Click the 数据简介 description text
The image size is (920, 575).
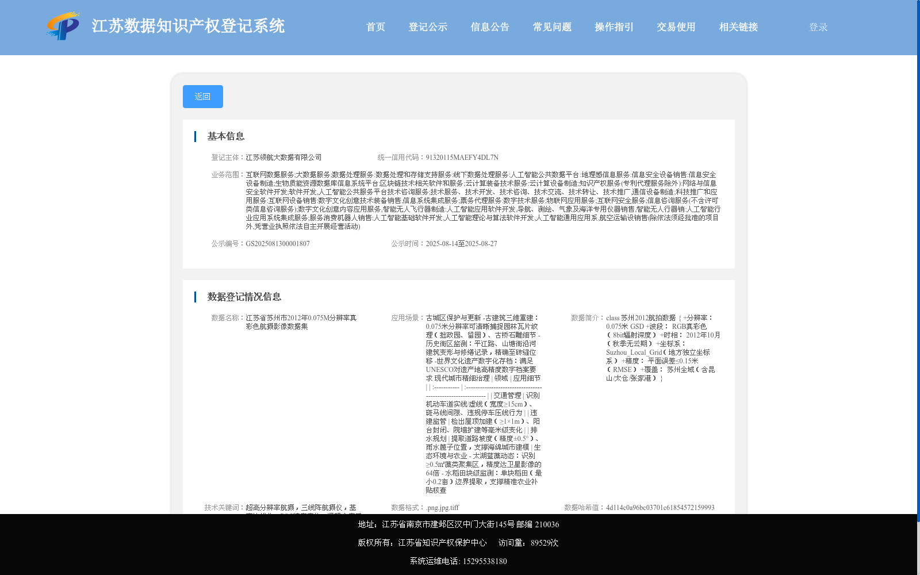click(663, 348)
